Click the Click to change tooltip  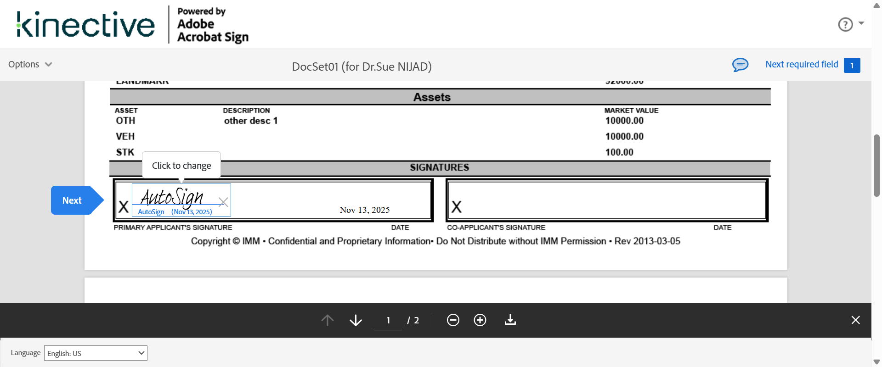coord(181,165)
